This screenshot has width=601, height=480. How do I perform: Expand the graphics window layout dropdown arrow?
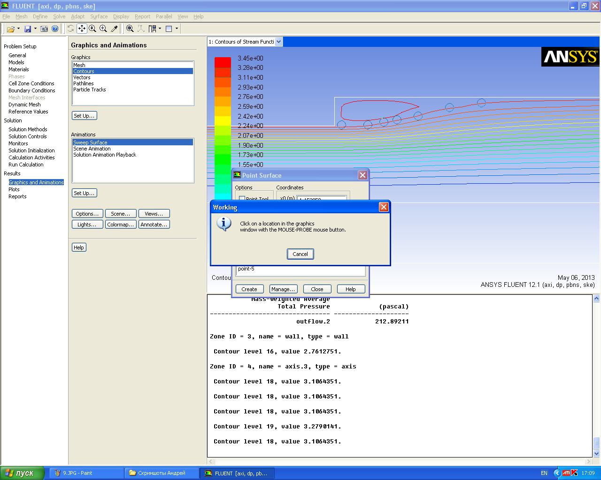(177, 29)
